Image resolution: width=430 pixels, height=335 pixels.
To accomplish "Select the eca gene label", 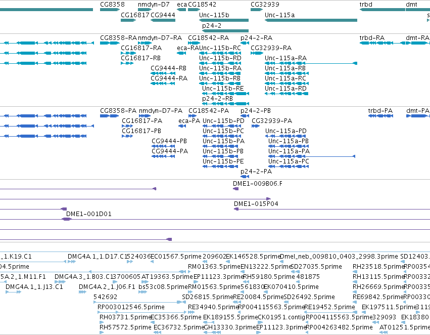I will 182,5.
